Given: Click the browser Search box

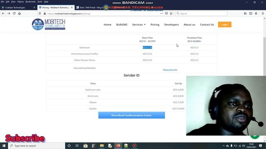Looking at the screenshot, I should click(201, 14).
